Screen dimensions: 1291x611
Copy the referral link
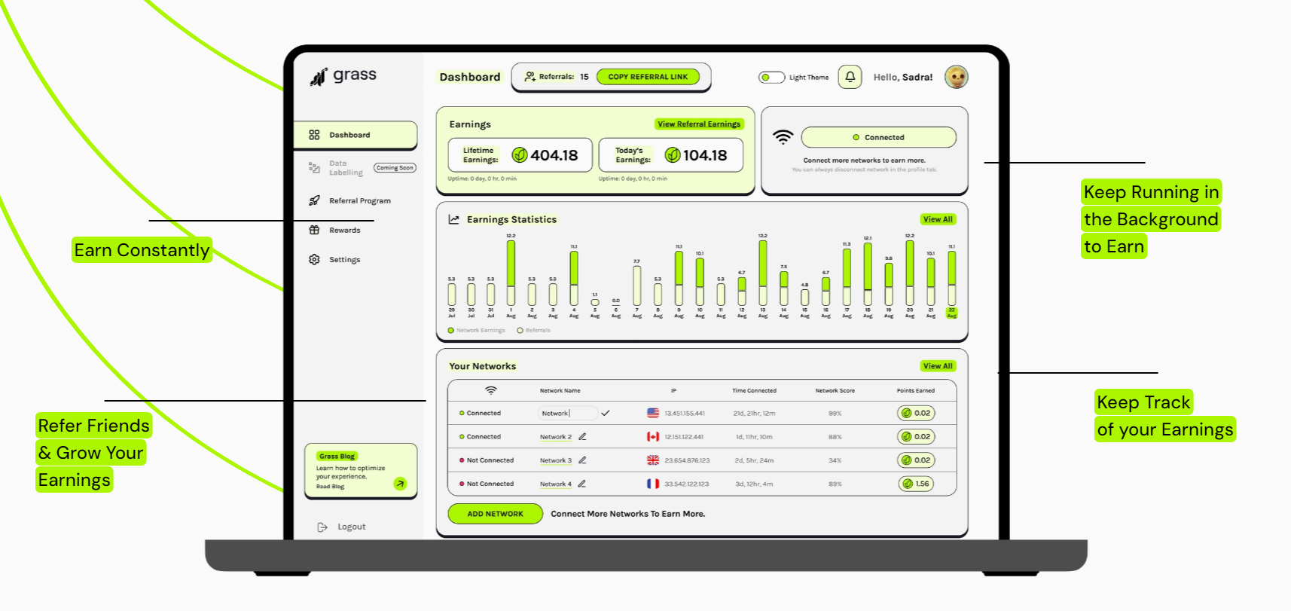tap(648, 77)
